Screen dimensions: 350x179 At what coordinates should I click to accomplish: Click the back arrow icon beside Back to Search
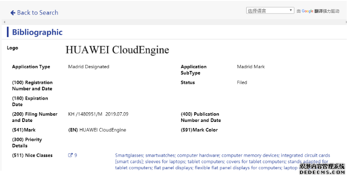coord(13,13)
